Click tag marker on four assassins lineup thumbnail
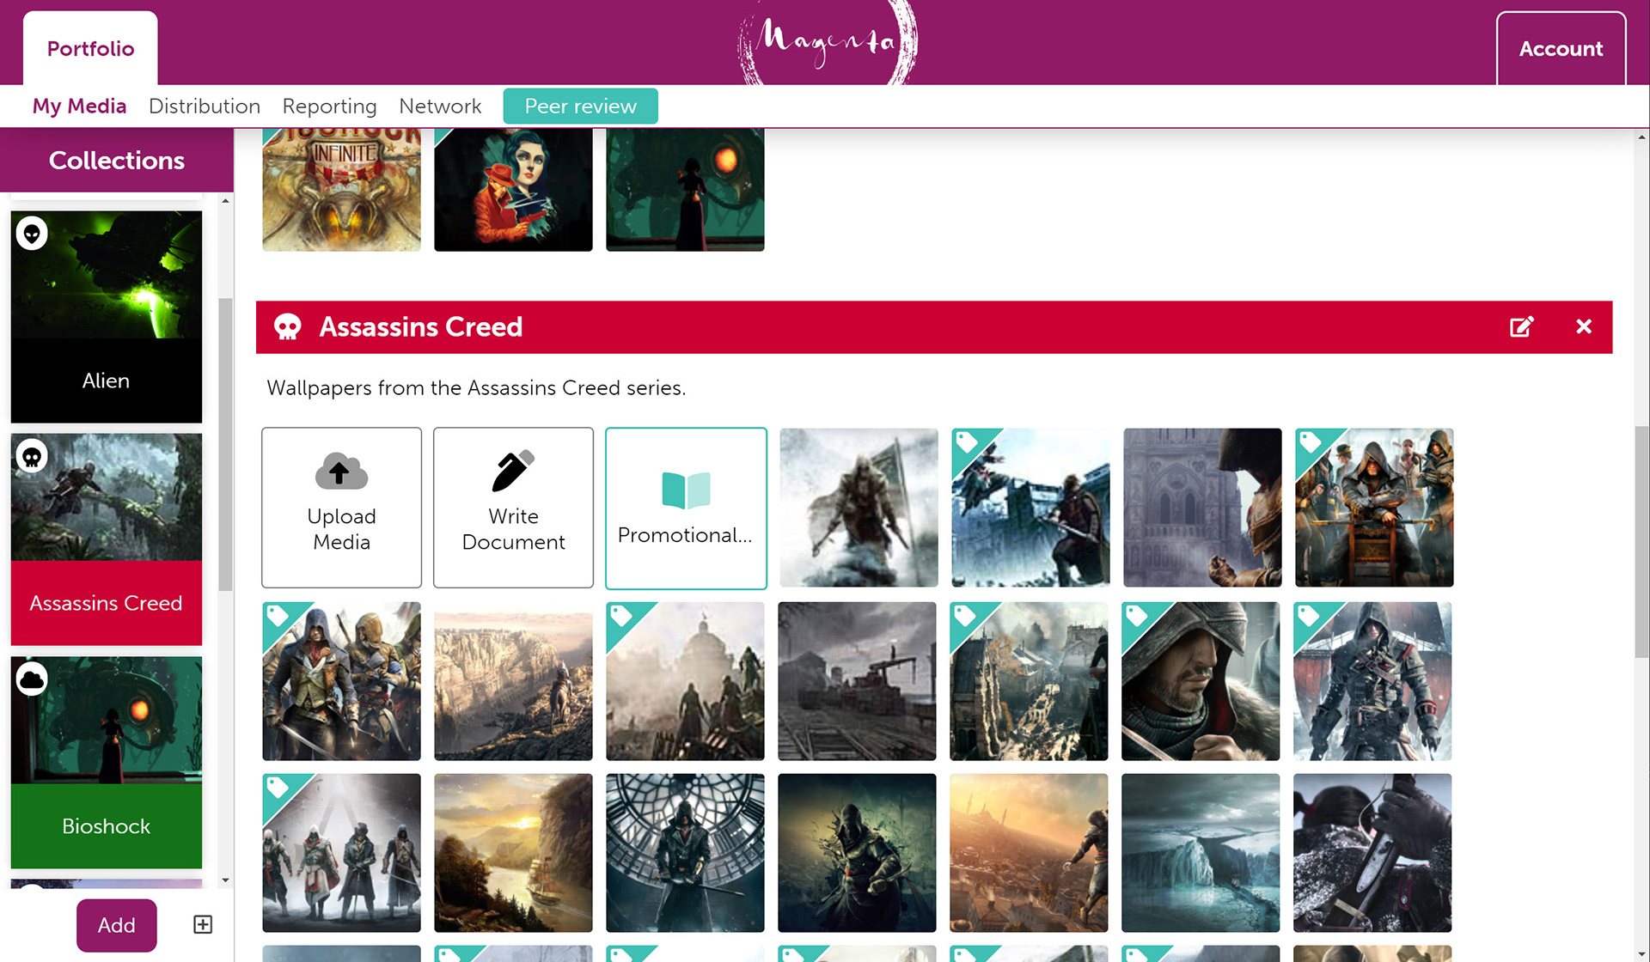This screenshot has width=1650, height=962. click(x=277, y=788)
